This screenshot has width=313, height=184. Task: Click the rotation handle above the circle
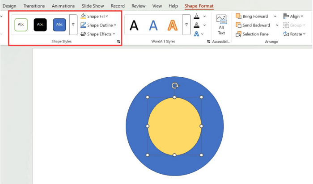pyautogui.click(x=175, y=86)
